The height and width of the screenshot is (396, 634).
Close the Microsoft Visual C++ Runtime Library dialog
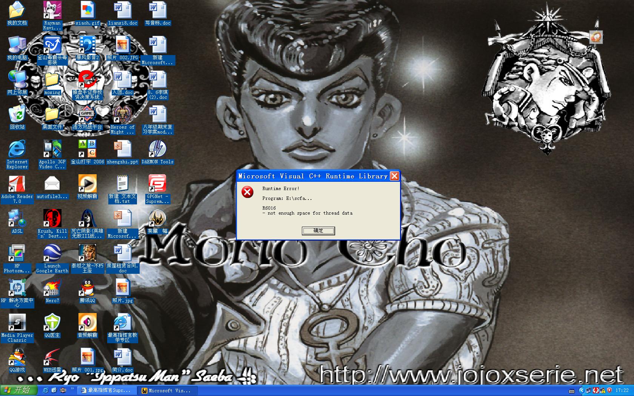(x=394, y=176)
